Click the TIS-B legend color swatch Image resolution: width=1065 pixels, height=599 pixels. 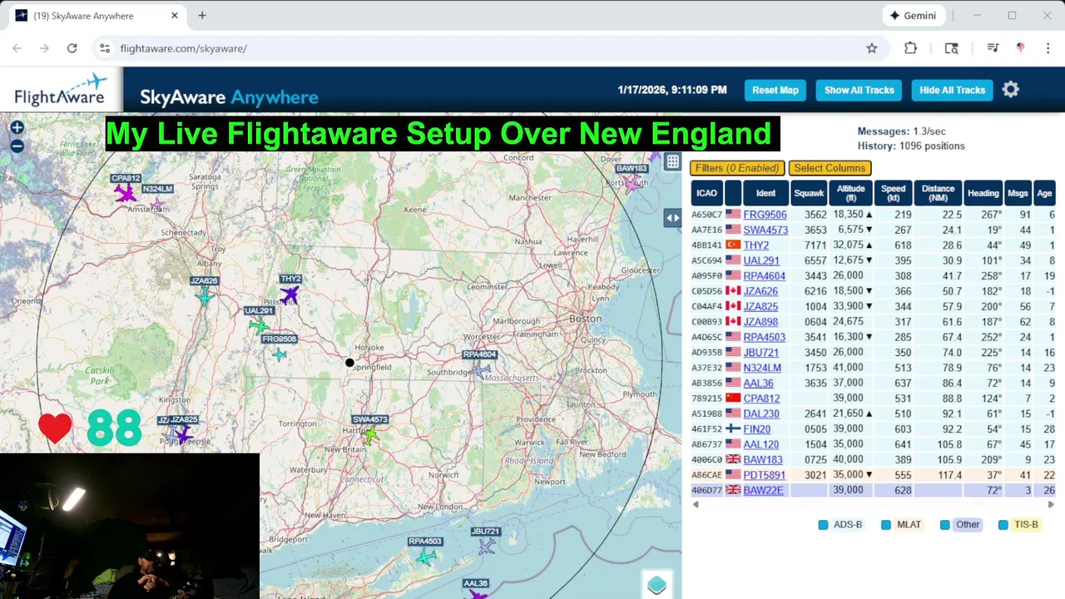pyautogui.click(x=1003, y=525)
